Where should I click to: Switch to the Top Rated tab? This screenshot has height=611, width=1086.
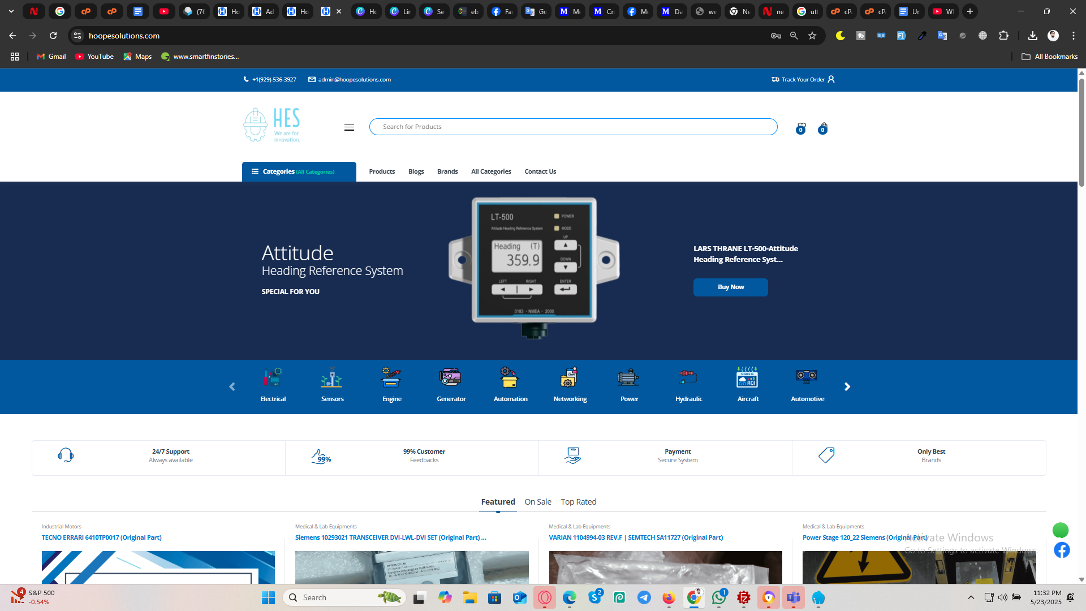tap(579, 502)
